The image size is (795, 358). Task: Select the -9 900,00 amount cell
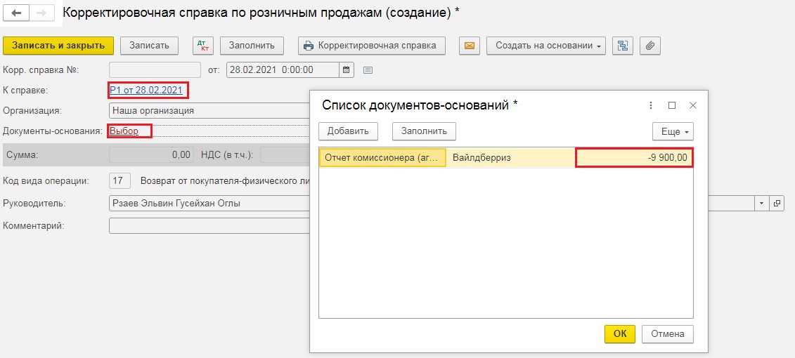[x=634, y=158]
